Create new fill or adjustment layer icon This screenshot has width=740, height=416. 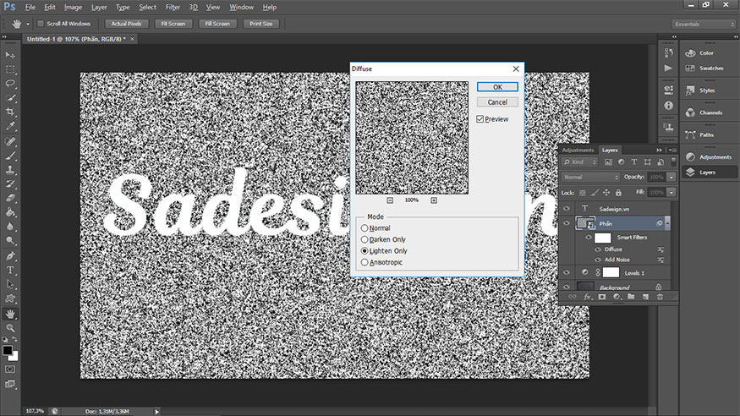point(617,297)
